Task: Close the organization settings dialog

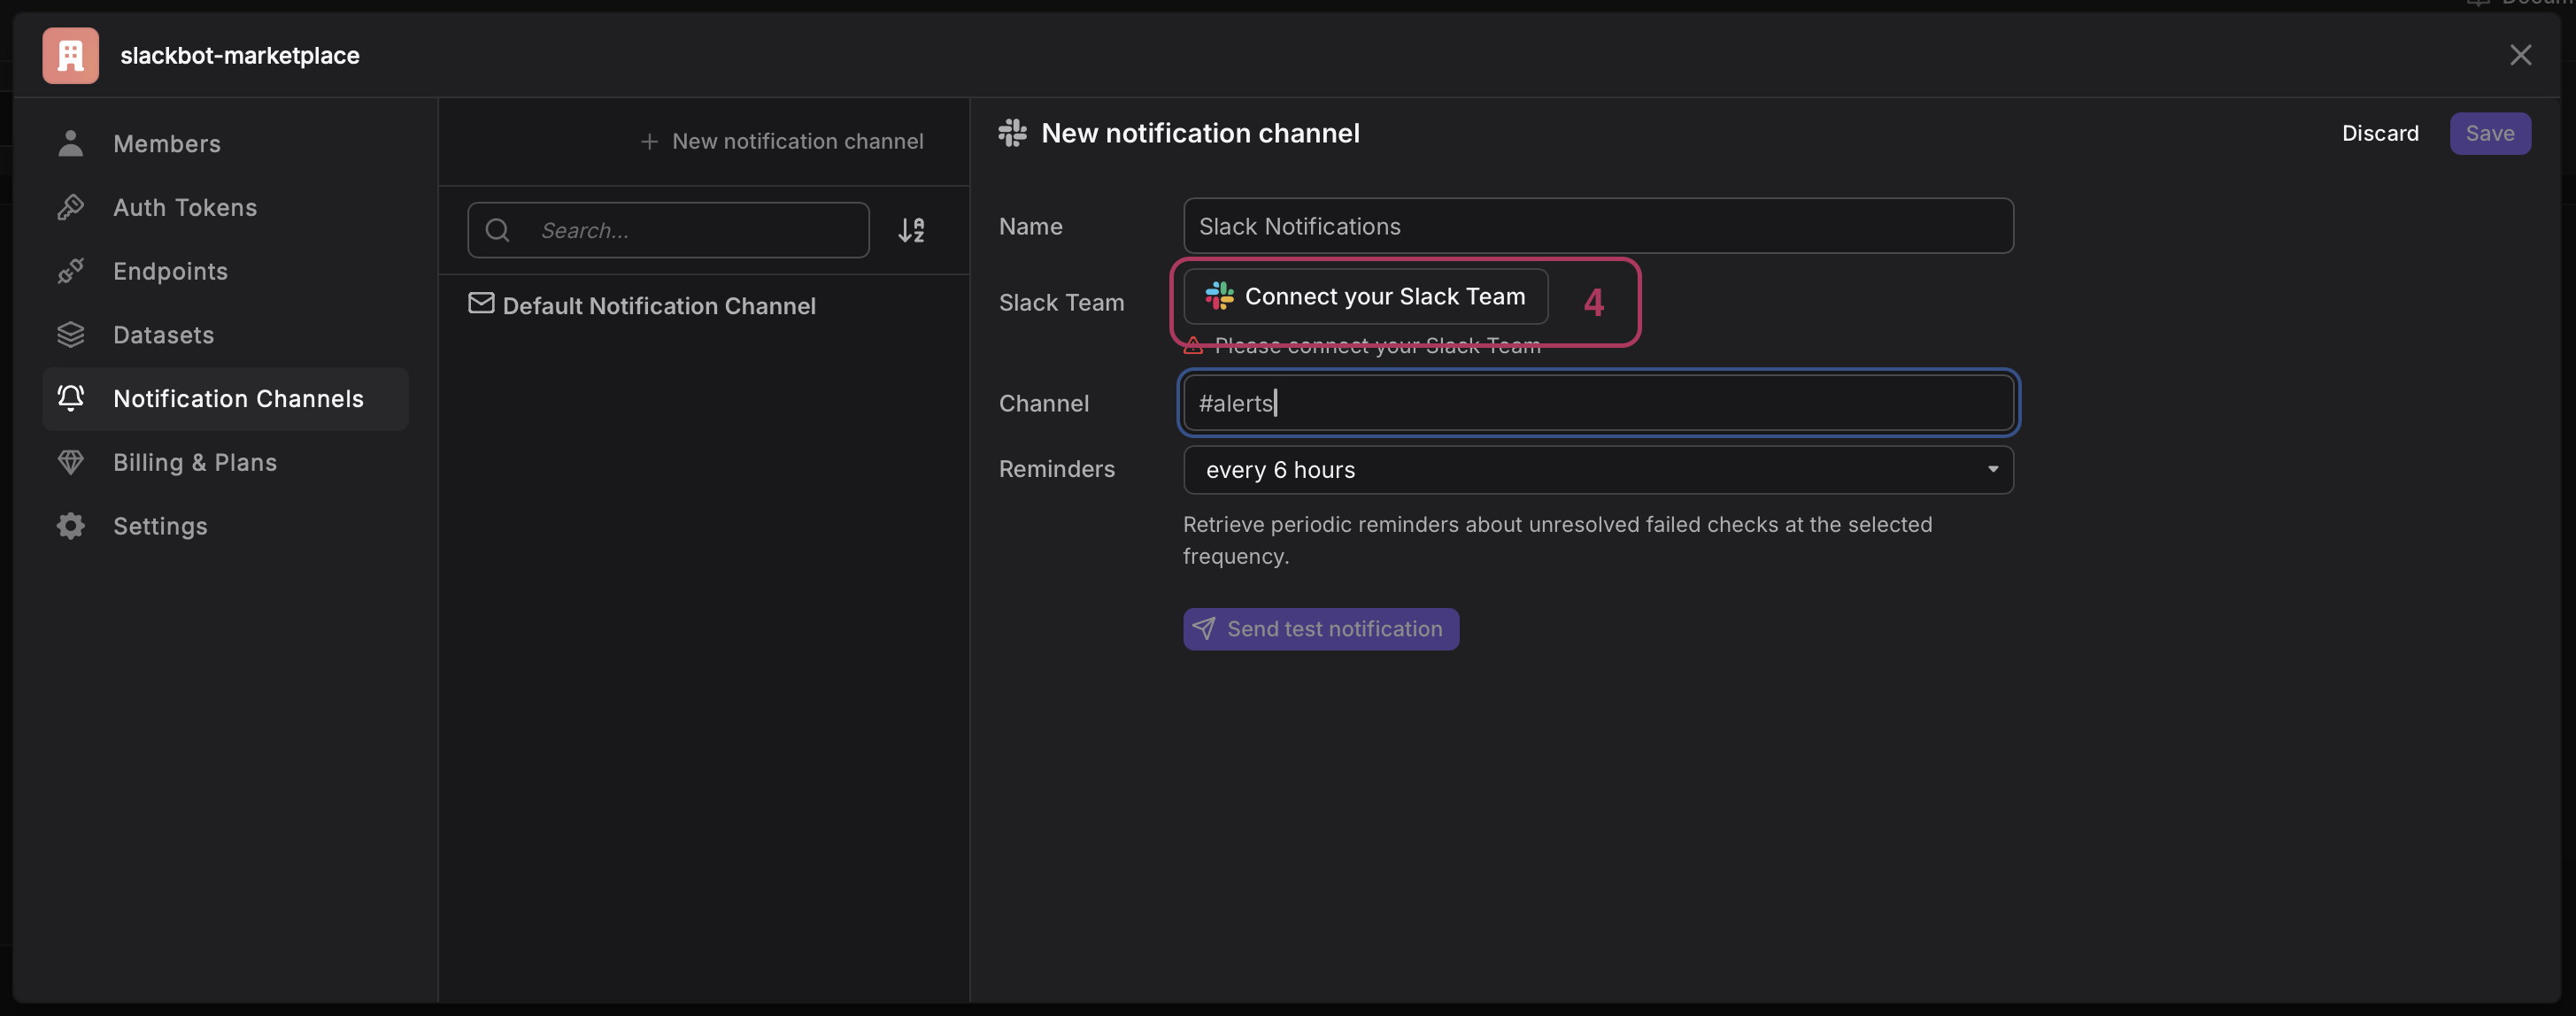Action: click(2520, 55)
